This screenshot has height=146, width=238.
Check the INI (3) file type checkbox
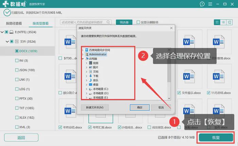click(x=17, y=61)
